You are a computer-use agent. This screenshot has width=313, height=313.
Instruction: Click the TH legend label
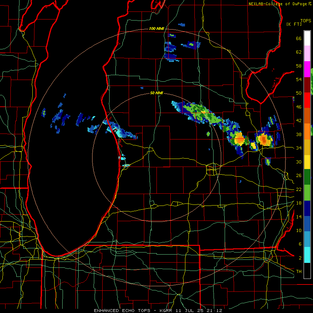click(299, 272)
